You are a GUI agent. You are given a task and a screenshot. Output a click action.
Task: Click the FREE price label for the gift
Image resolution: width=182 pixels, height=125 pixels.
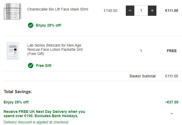pyautogui.click(x=172, y=51)
